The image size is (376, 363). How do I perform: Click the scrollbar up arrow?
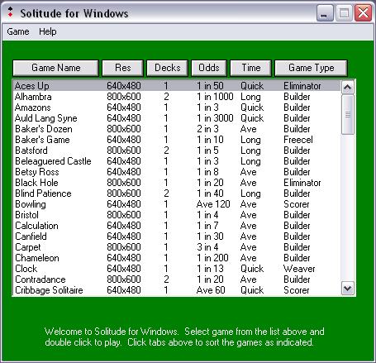click(x=348, y=88)
